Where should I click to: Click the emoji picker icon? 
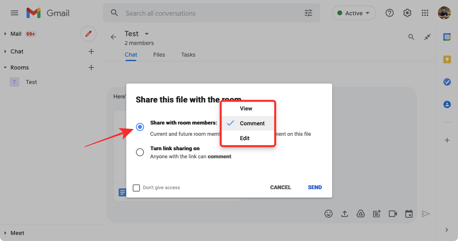(x=329, y=214)
